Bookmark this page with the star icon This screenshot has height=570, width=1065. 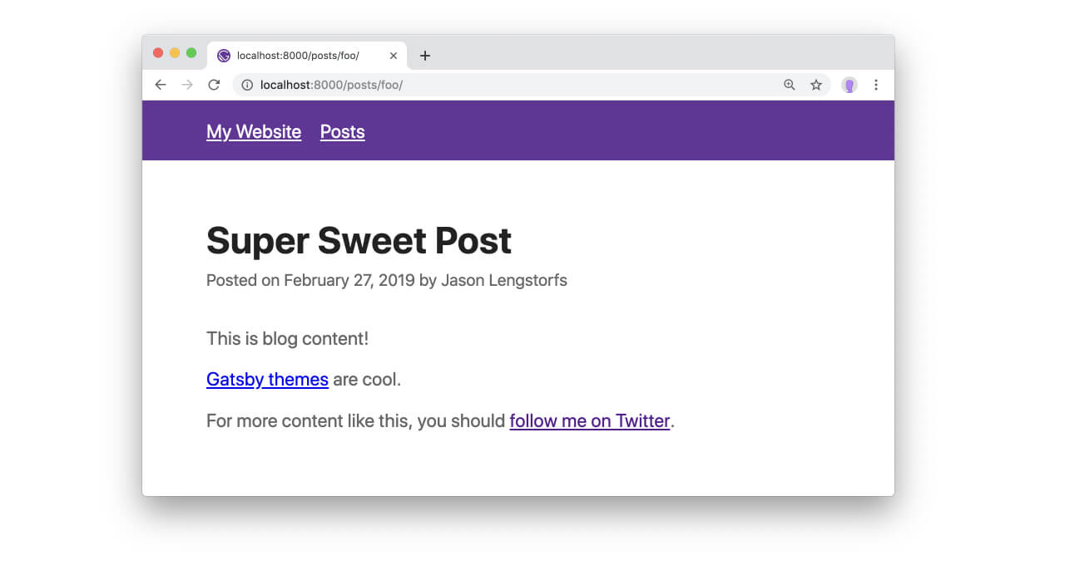816,84
